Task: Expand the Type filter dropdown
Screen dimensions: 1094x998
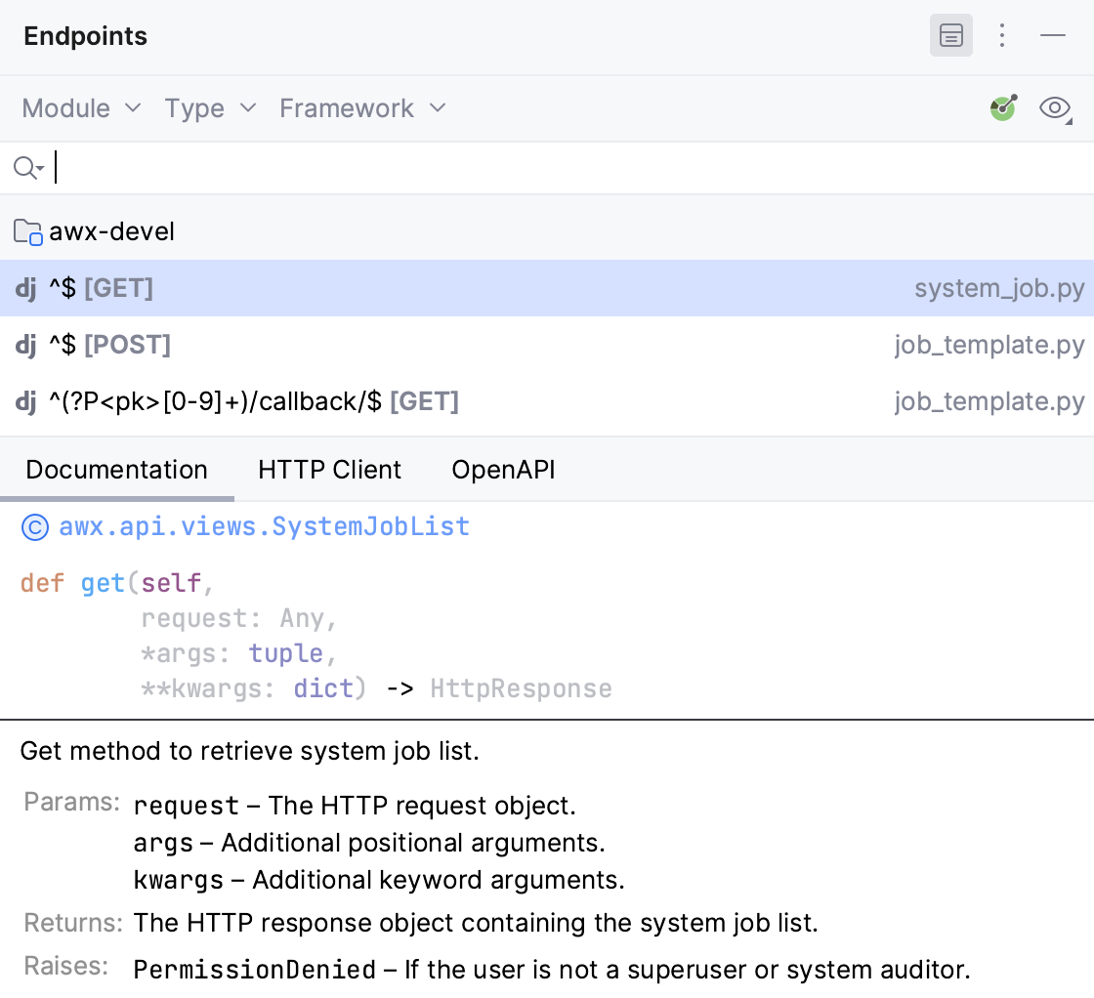Action: (x=211, y=108)
